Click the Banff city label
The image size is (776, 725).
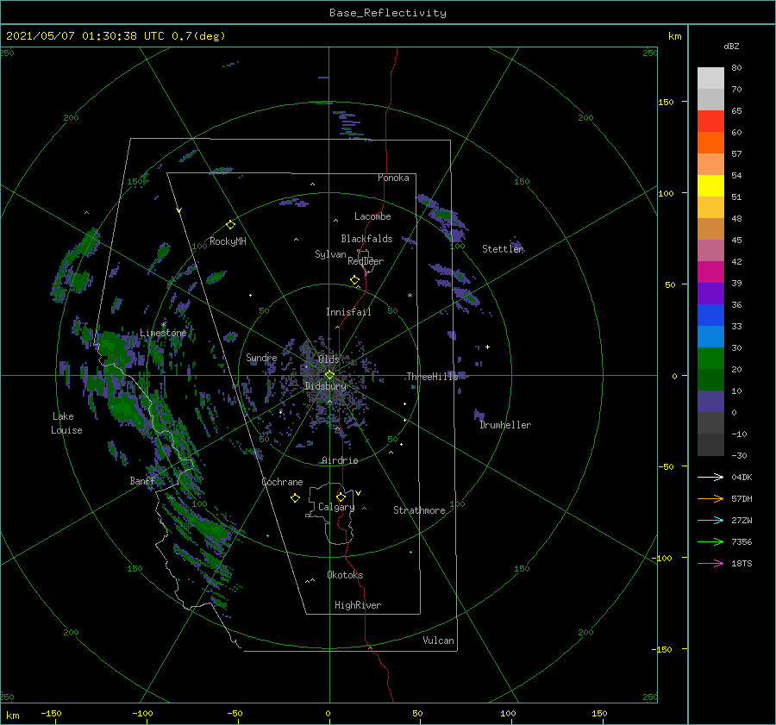(142, 480)
